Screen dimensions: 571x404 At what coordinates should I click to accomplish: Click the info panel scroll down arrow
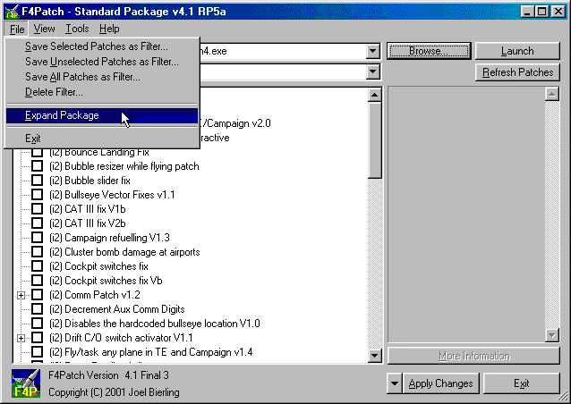(x=551, y=334)
